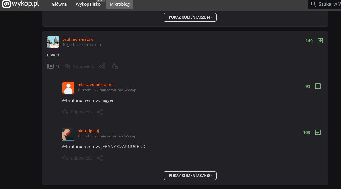The image size is (341, 189).
Task: Upvote nie_odpisuj's comment with the plus icon
Action: [318, 132]
